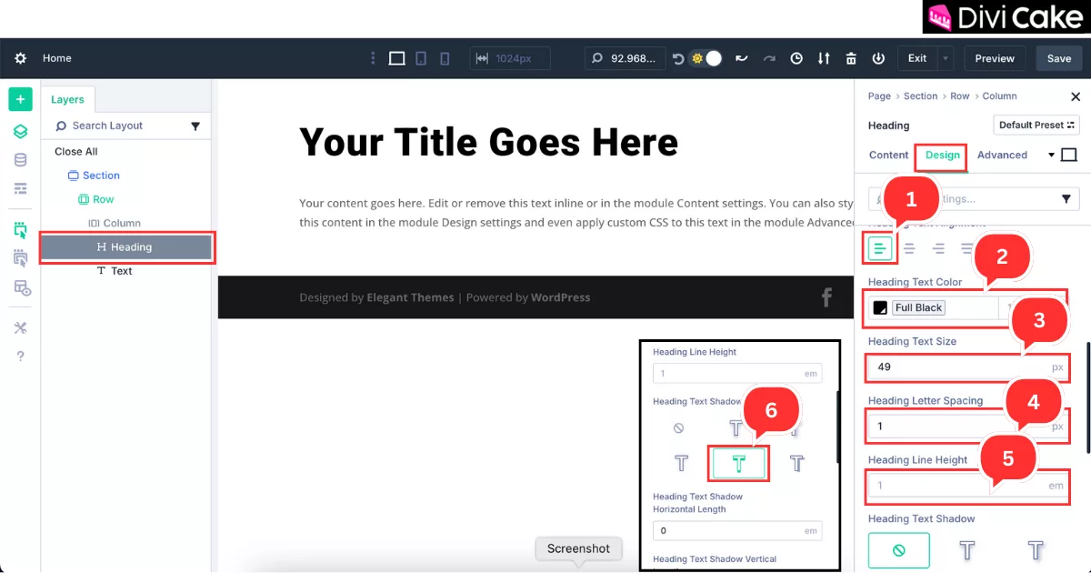1091x573 pixels.
Task: Click the Heading Text Color swatch
Action: coord(880,308)
